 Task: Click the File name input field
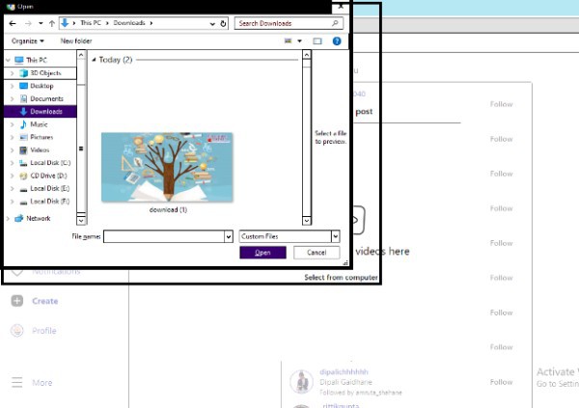164,236
